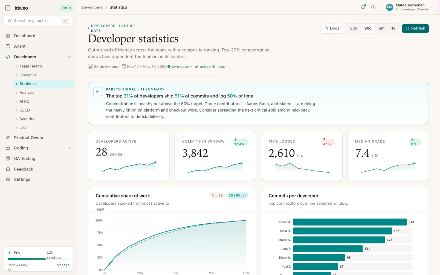Viewport: 440px width, 275px height.
Task: Select the 1y time range
Action: click(x=393, y=28)
